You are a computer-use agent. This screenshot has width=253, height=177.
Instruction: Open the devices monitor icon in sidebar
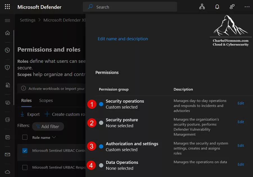click(8, 103)
